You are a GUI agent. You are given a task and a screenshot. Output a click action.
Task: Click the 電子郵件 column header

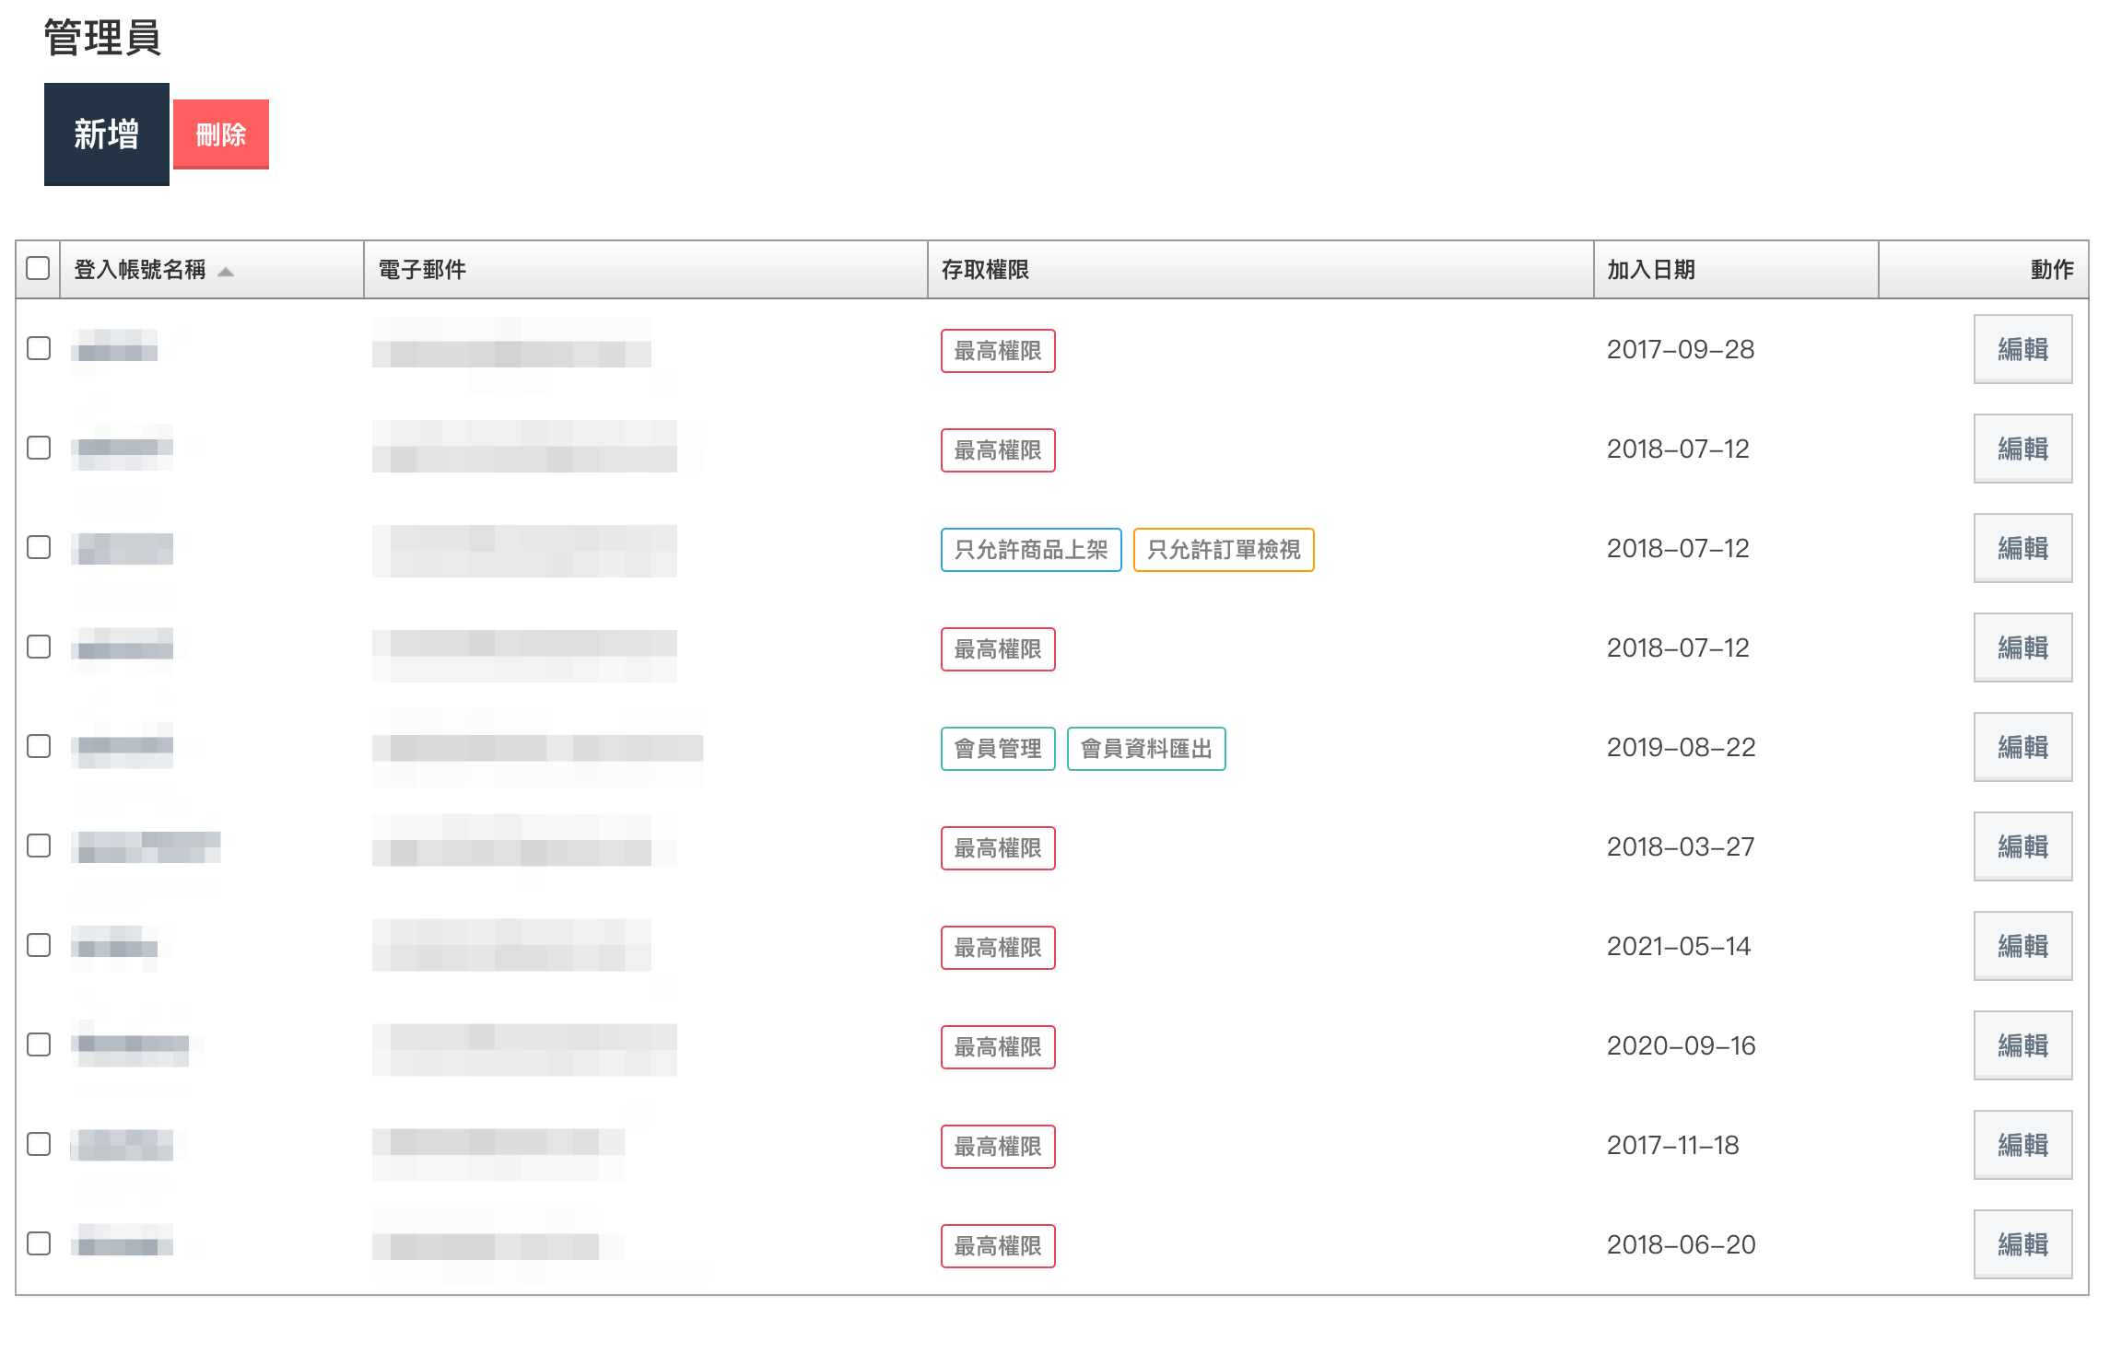(422, 270)
